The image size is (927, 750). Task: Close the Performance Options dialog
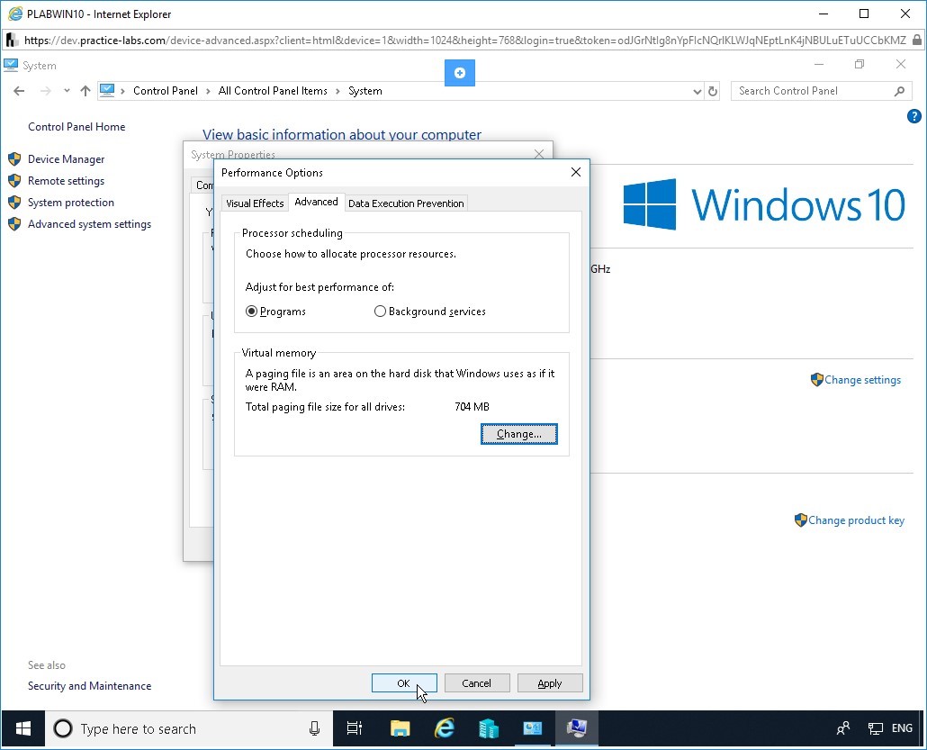576,172
